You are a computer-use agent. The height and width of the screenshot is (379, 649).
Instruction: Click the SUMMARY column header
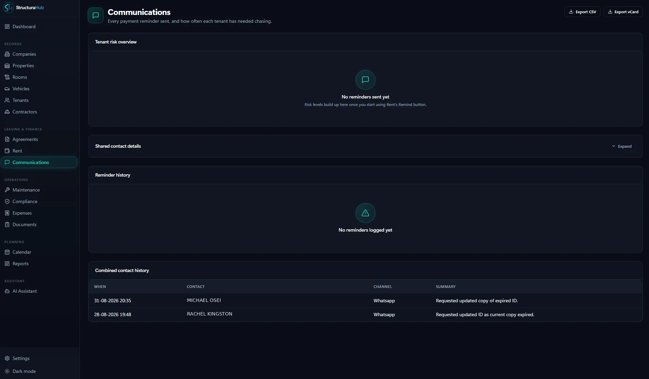tap(446, 287)
